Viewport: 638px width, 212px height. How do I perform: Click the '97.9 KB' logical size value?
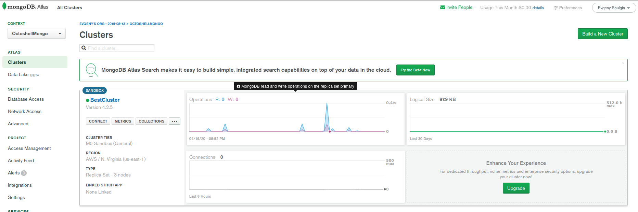point(448,99)
